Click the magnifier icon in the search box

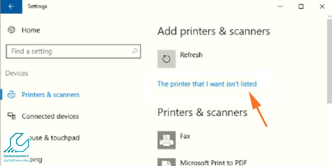(134, 51)
